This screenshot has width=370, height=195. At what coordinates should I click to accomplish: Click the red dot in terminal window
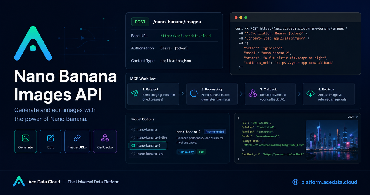[236, 18]
